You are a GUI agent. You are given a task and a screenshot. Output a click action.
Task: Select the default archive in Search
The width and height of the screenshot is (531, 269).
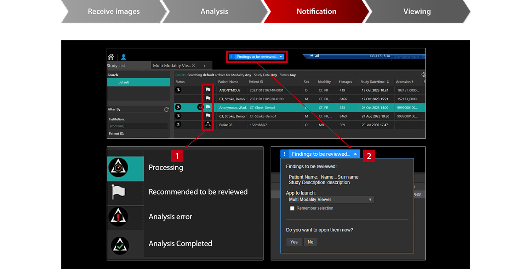pos(138,82)
